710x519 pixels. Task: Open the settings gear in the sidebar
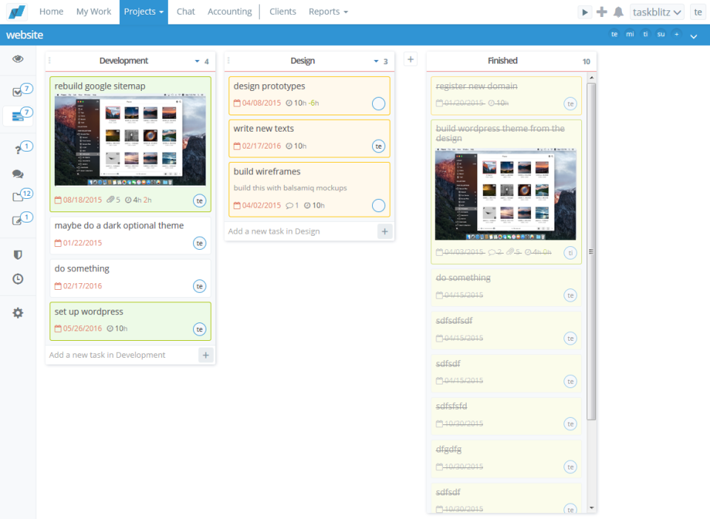pyautogui.click(x=18, y=313)
